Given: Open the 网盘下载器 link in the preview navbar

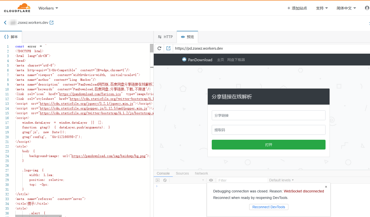Looking at the screenshot, I should point(236,60).
